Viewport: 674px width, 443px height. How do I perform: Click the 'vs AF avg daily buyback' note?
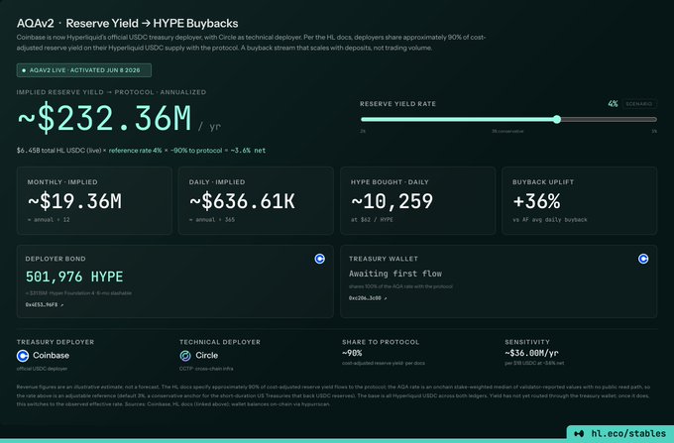(x=550, y=220)
